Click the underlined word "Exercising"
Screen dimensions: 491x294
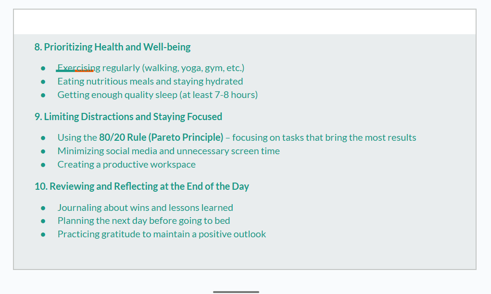pyautogui.click(x=78, y=68)
